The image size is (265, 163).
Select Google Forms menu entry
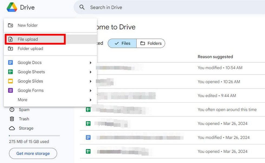[x=50, y=90]
